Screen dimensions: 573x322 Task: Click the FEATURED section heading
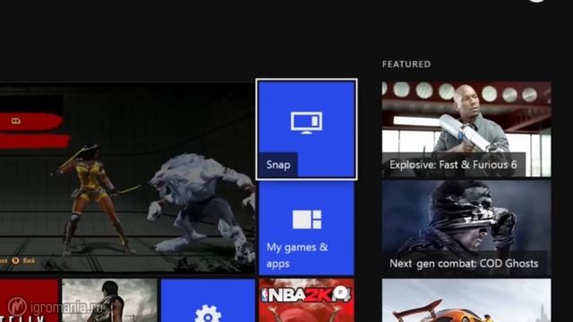pos(406,64)
